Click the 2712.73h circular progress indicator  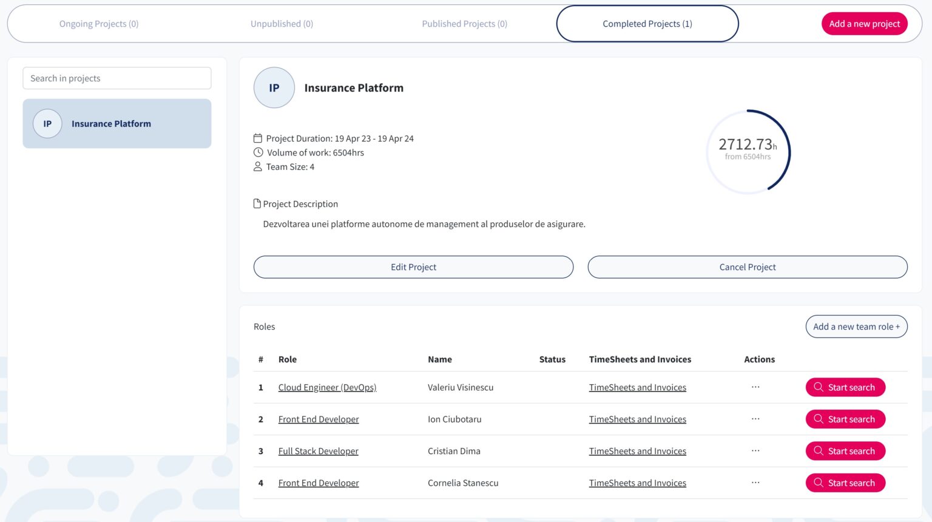click(x=748, y=151)
